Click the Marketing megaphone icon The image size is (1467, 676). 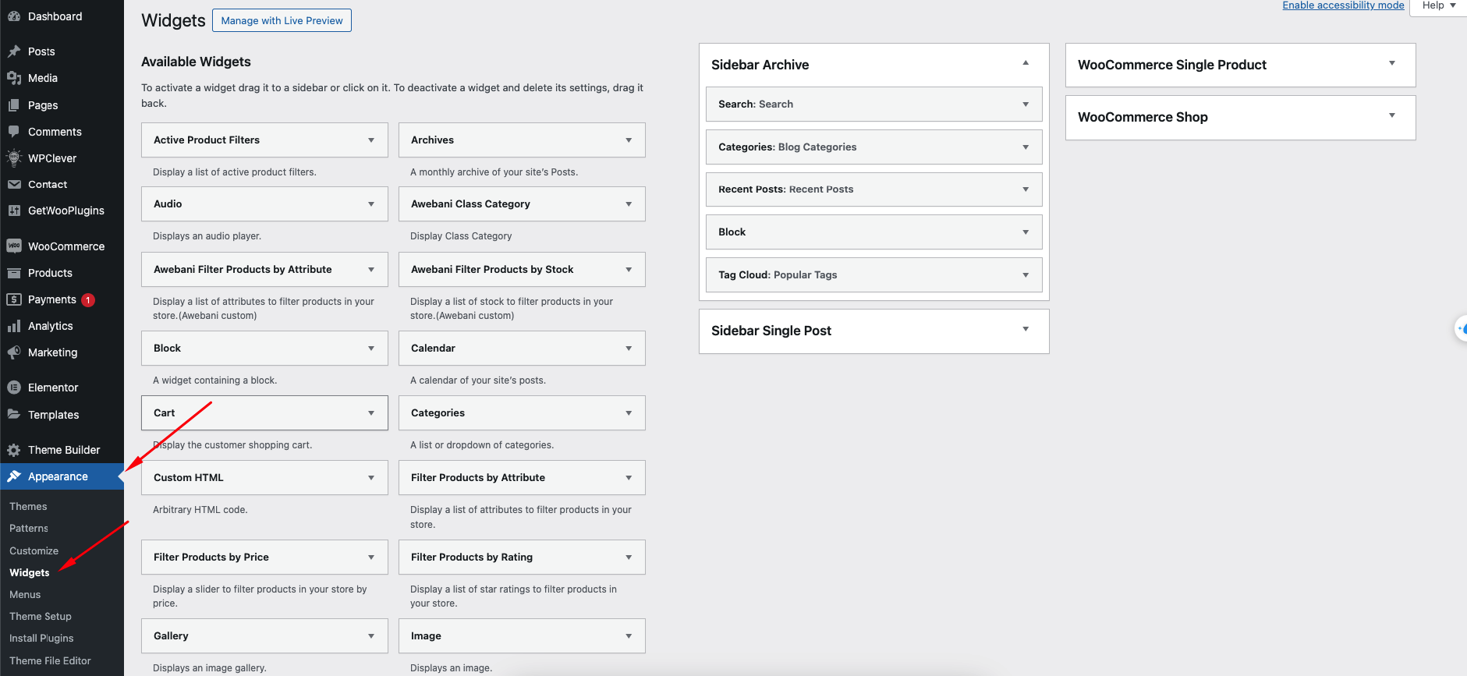tap(14, 352)
